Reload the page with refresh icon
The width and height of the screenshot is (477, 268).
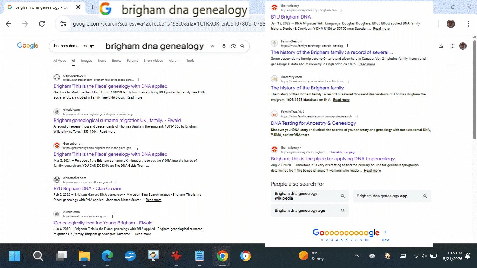coord(42,24)
